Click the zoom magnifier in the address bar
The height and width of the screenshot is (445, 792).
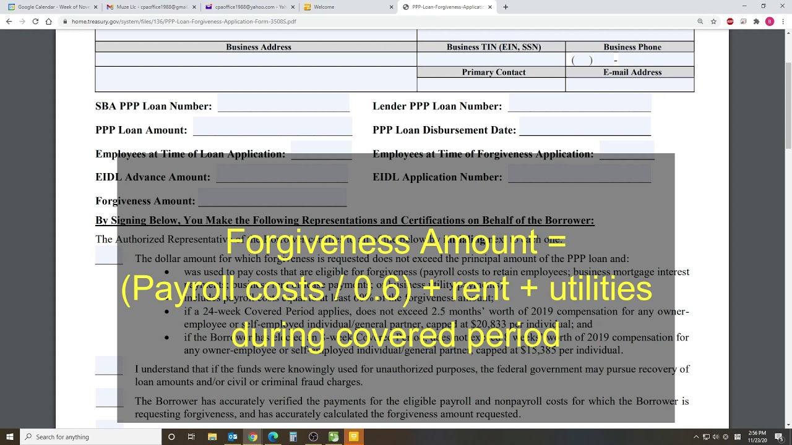pos(700,21)
